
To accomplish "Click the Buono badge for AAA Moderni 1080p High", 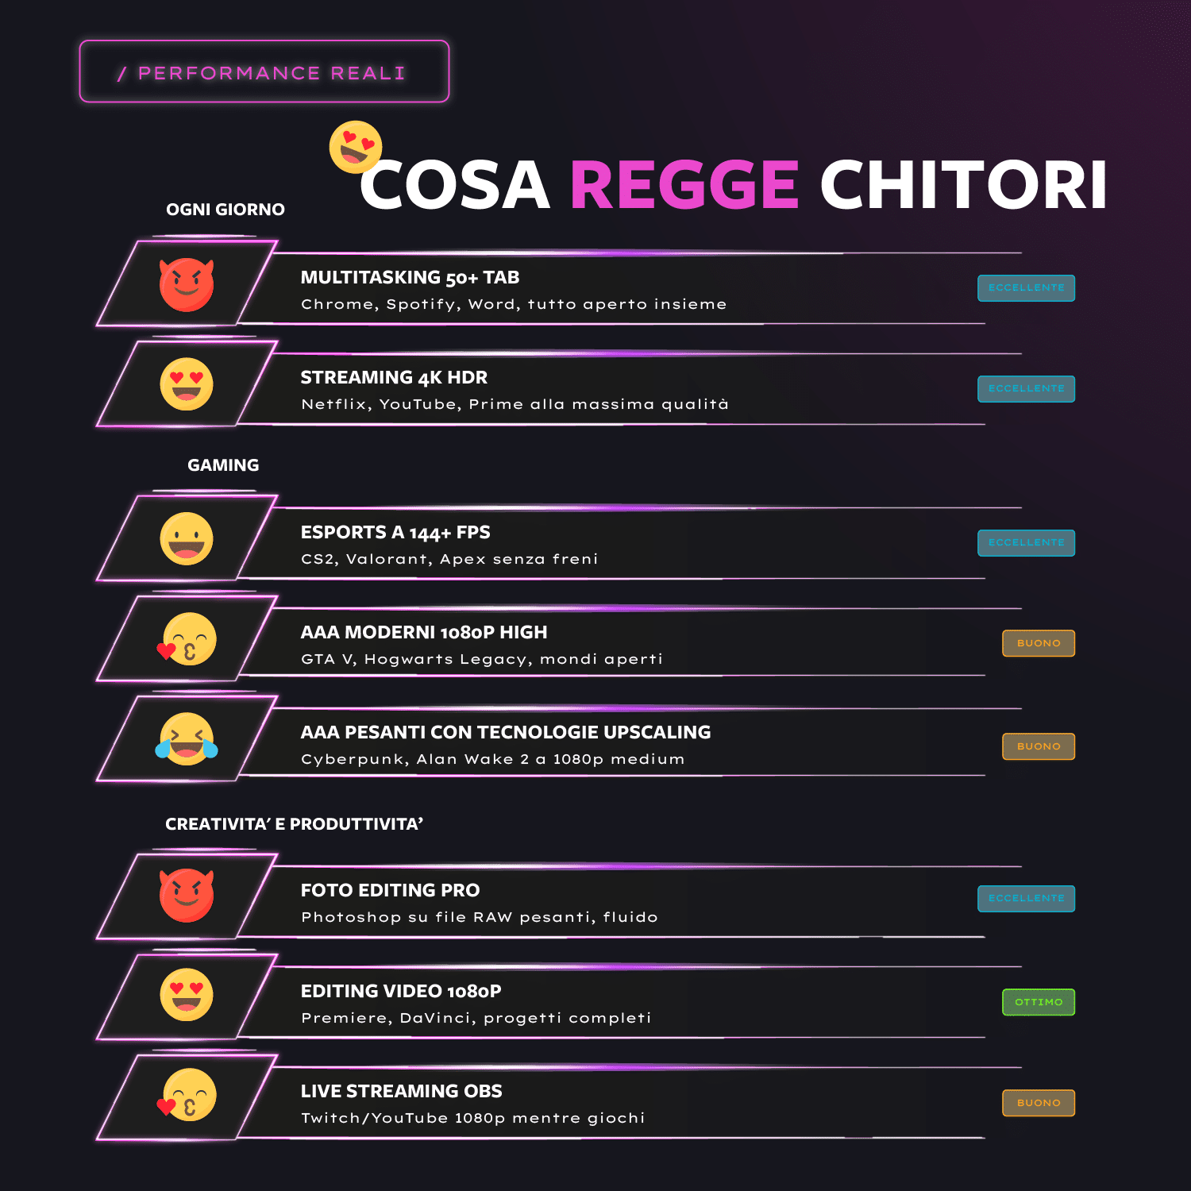I will point(1039,643).
